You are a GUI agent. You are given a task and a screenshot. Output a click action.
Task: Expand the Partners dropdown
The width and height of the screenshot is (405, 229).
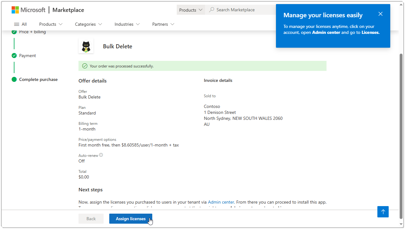point(163,24)
